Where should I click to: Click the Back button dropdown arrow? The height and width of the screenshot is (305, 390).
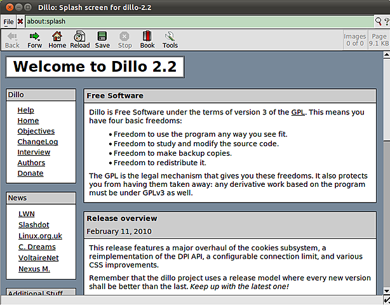pyautogui.click(x=16, y=40)
